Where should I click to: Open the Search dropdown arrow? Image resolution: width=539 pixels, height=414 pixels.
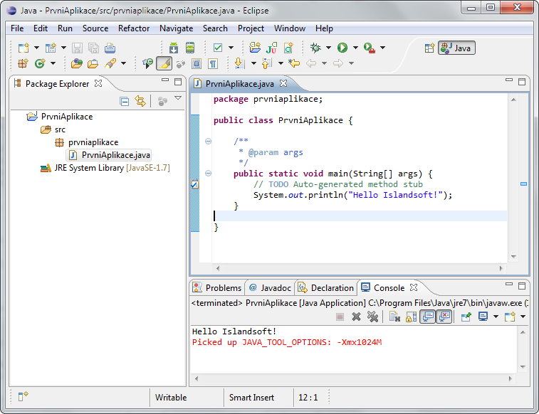123,63
